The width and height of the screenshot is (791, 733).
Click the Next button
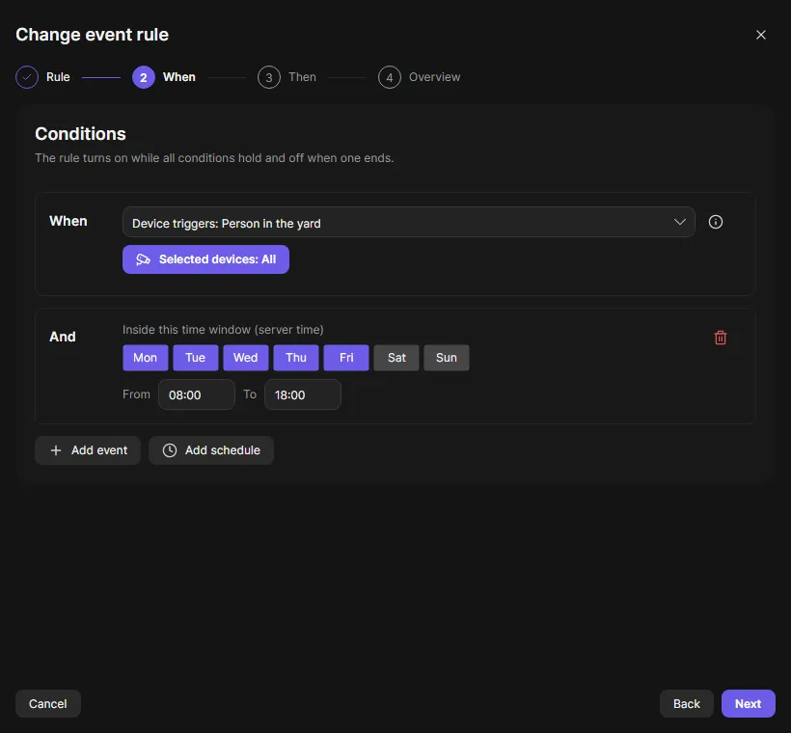tap(749, 703)
